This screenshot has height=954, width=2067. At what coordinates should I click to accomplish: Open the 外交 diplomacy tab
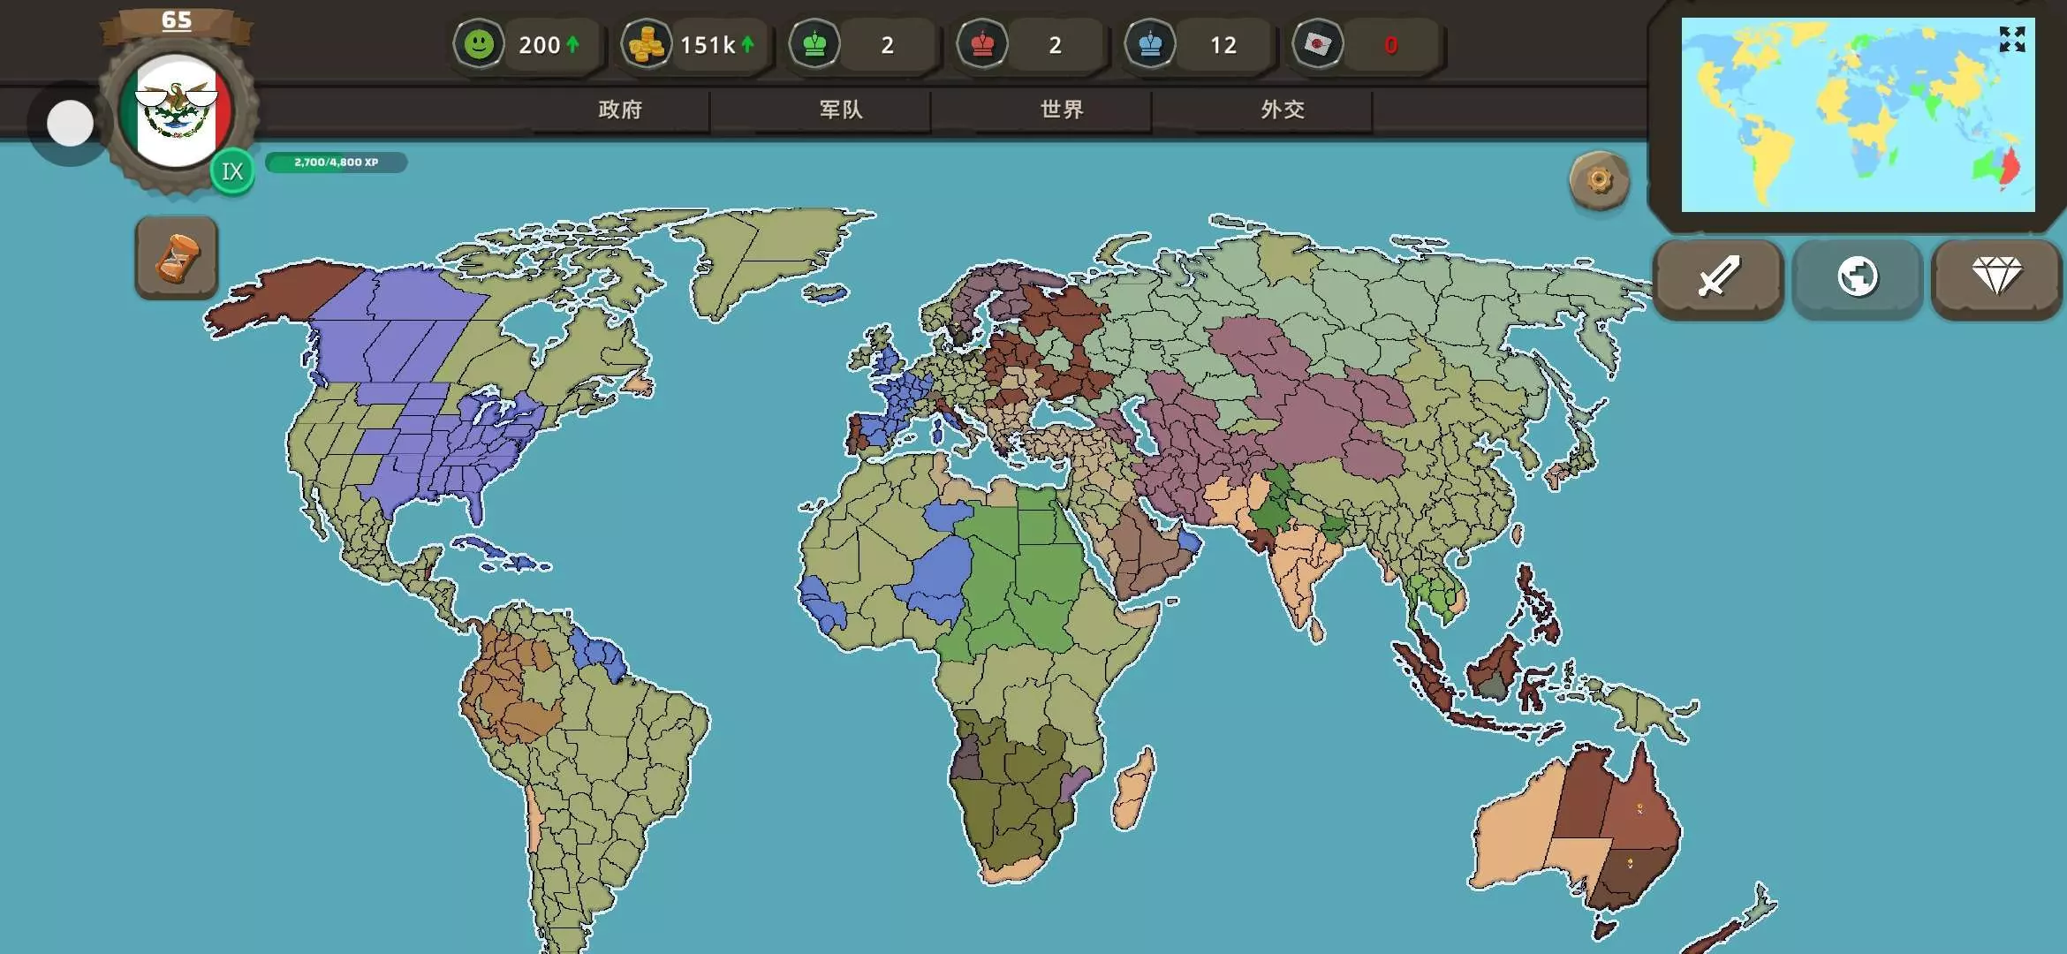pos(1283,110)
